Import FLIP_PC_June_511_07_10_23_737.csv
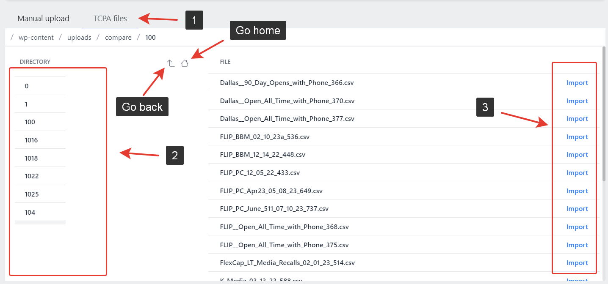Image resolution: width=608 pixels, height=284 pixels. (x=577, y=209)
